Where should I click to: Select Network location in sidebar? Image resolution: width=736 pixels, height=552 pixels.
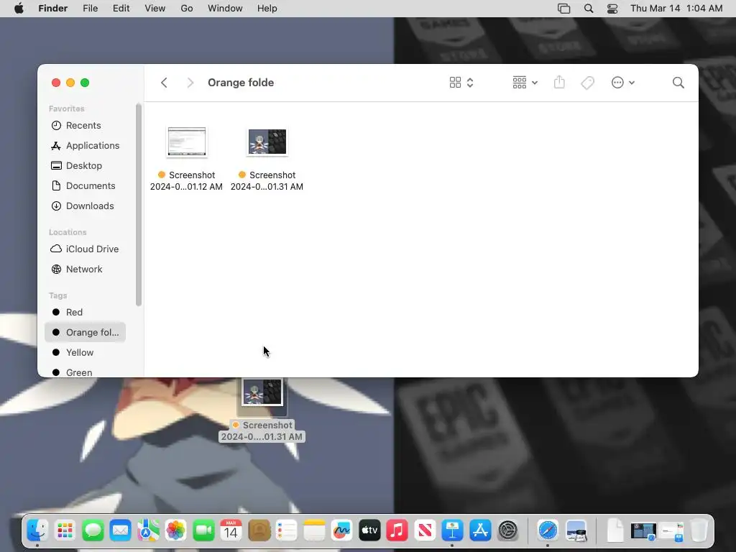85,269
